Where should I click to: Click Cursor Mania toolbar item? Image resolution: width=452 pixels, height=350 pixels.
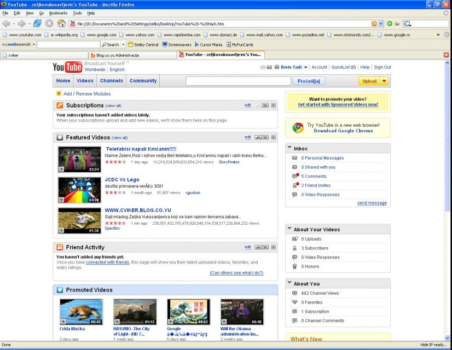tap(208, 44)
